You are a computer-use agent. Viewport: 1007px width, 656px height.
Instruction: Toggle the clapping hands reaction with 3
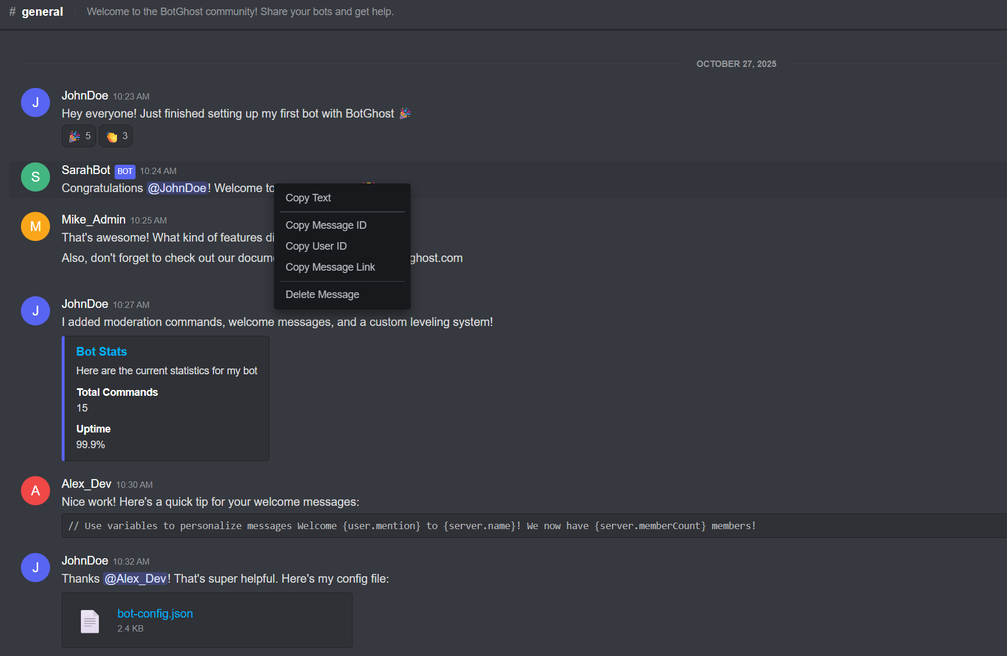coord(116,136)
